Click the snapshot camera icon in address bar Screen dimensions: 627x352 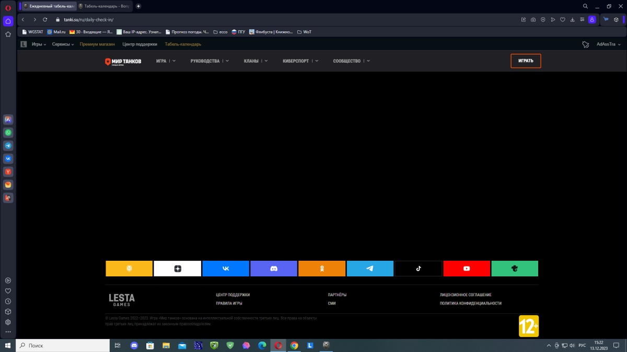533,19
